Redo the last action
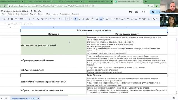Viewport: 178px width, 100px height. pos(8,19)
